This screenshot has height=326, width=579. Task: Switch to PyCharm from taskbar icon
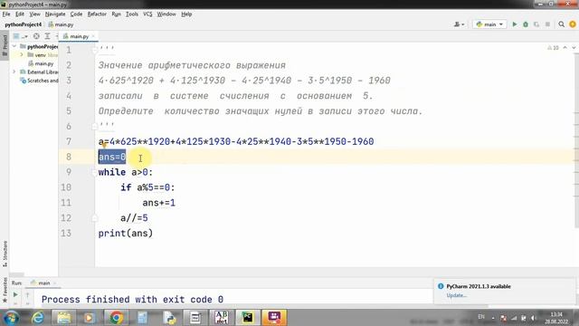point(247,318)
